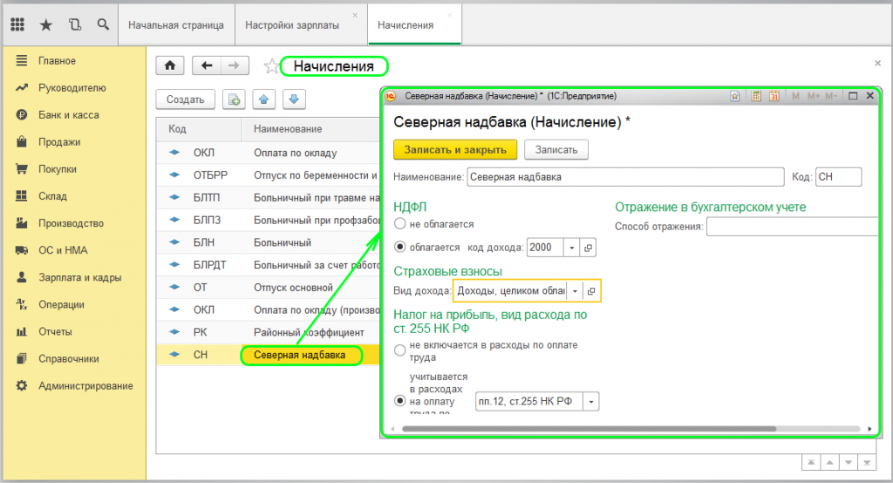Click Записать и закрыть button
Viewport: 893px width, 483px height.
point(455,150)
